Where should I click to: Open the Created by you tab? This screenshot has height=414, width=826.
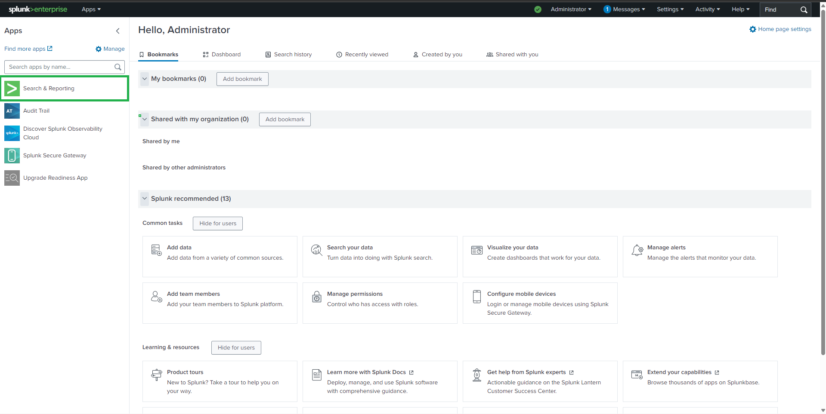click(x=437, y=55)
